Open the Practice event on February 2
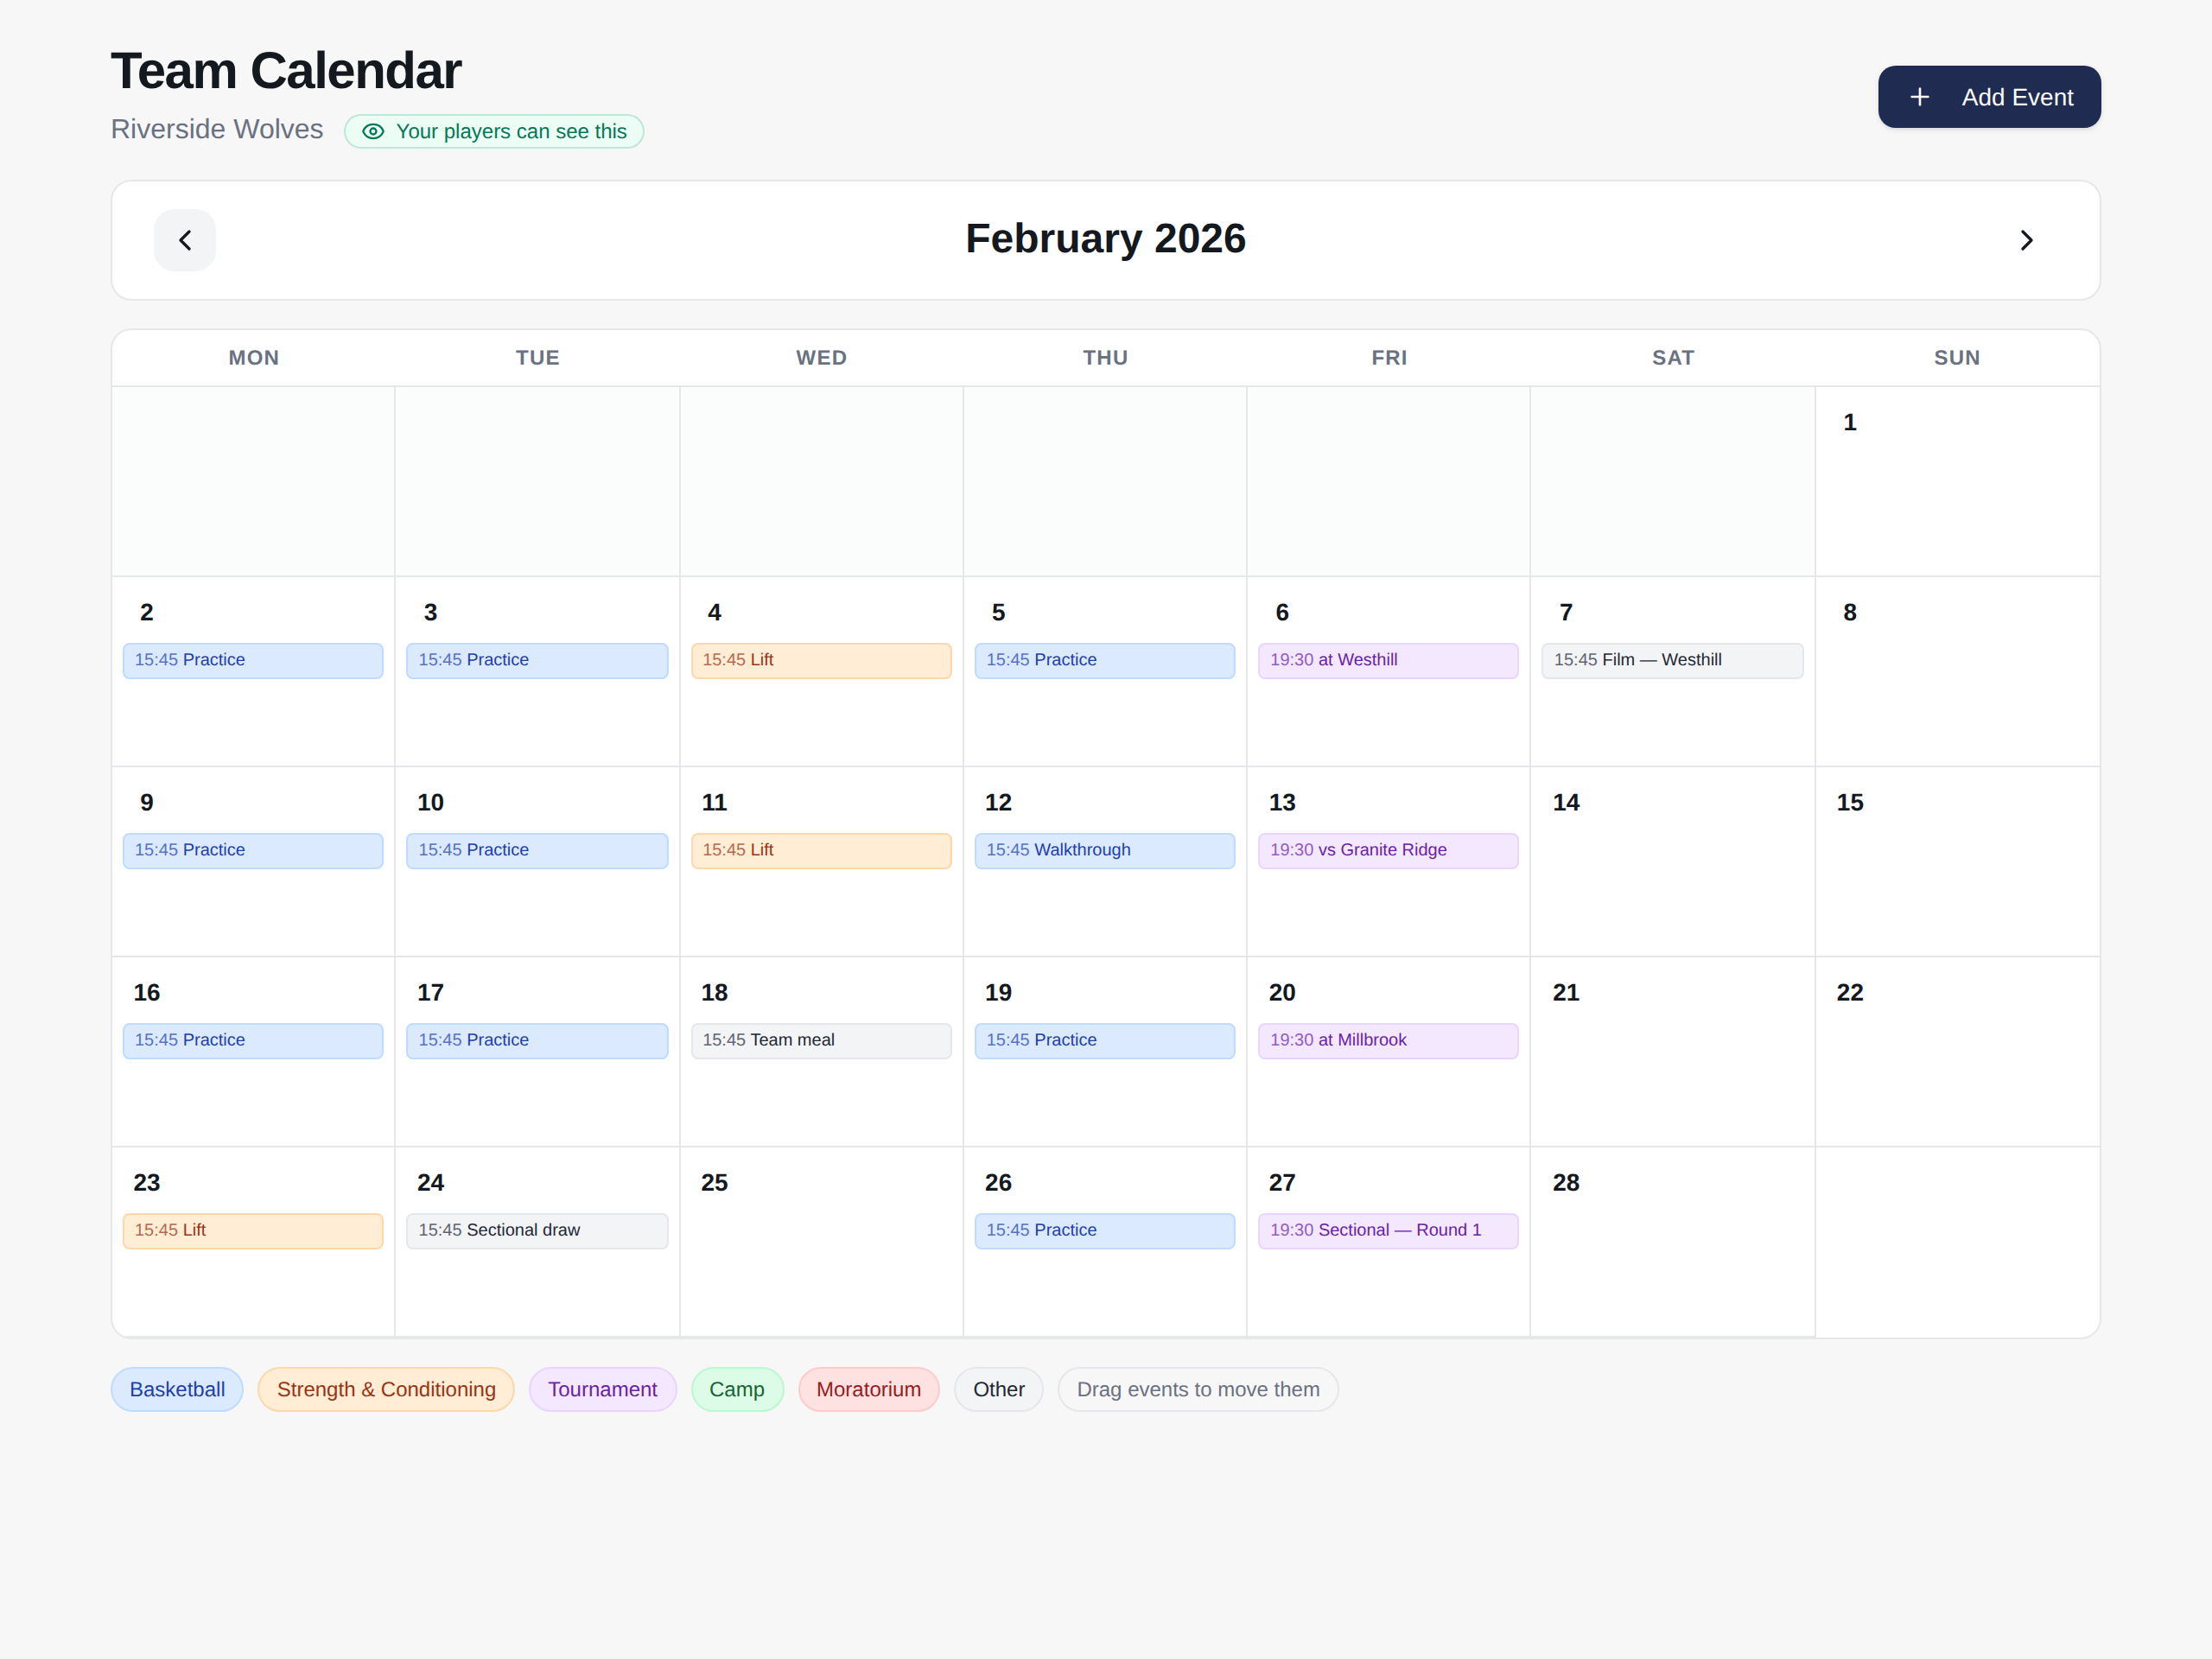The height and width of the screenshot is (1659, 2212). pos(253,660)
